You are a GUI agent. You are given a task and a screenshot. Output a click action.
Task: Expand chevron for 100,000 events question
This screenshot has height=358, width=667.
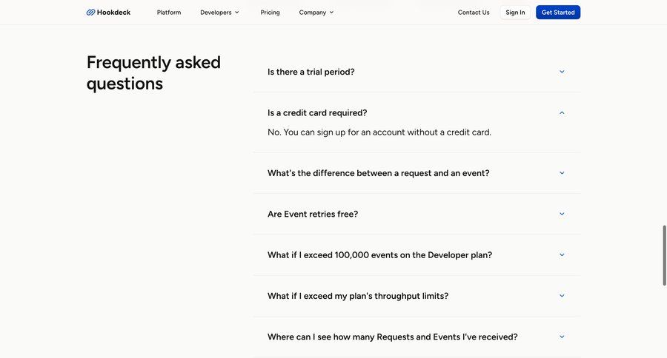[x=562, y=254]
